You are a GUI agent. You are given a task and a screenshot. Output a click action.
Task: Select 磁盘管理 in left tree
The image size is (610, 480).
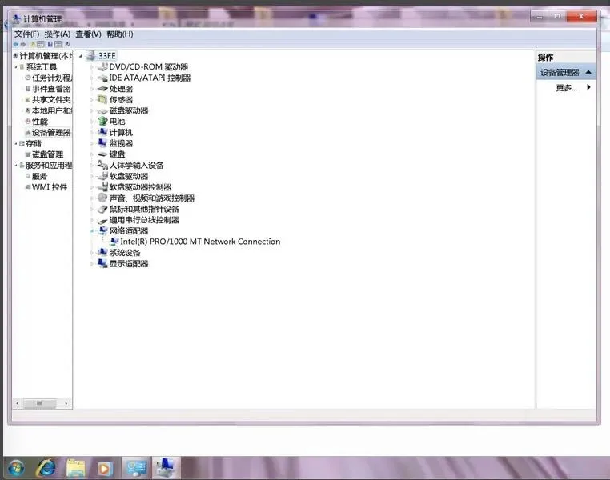click(x=47, y=154)
